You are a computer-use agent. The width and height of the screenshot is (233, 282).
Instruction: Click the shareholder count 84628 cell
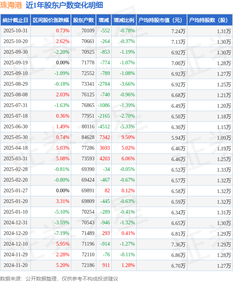coord(88,138)
